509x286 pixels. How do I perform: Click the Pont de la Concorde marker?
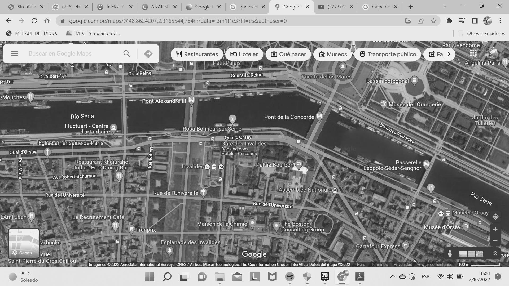pos(319,116)
